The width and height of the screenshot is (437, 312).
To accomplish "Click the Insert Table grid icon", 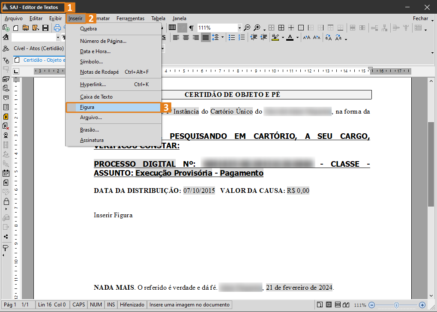I will click(172, 27).
